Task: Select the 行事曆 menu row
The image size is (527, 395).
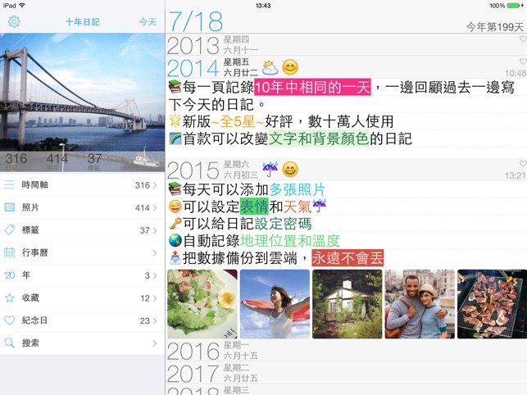Action: click(x=82, y=252)
